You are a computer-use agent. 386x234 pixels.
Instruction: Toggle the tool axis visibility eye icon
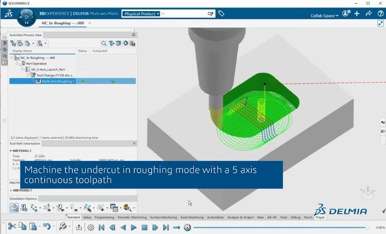(60, 208)
